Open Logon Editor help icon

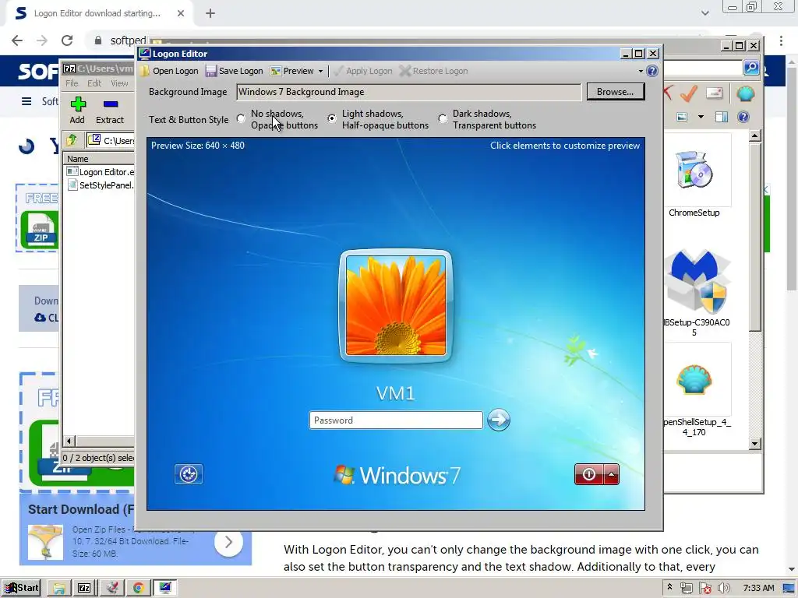(x=652, y=71)
